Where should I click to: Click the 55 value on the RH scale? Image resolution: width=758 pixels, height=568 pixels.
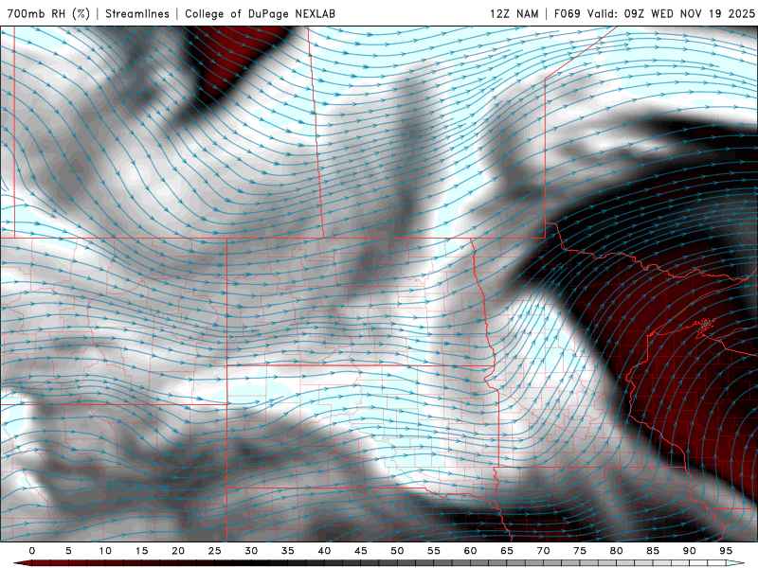[x=434, y=551]
